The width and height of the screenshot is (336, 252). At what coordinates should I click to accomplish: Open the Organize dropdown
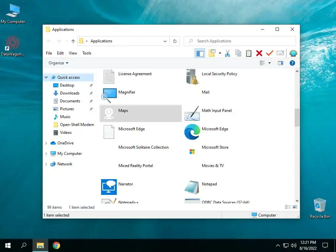tap(58, 63)
